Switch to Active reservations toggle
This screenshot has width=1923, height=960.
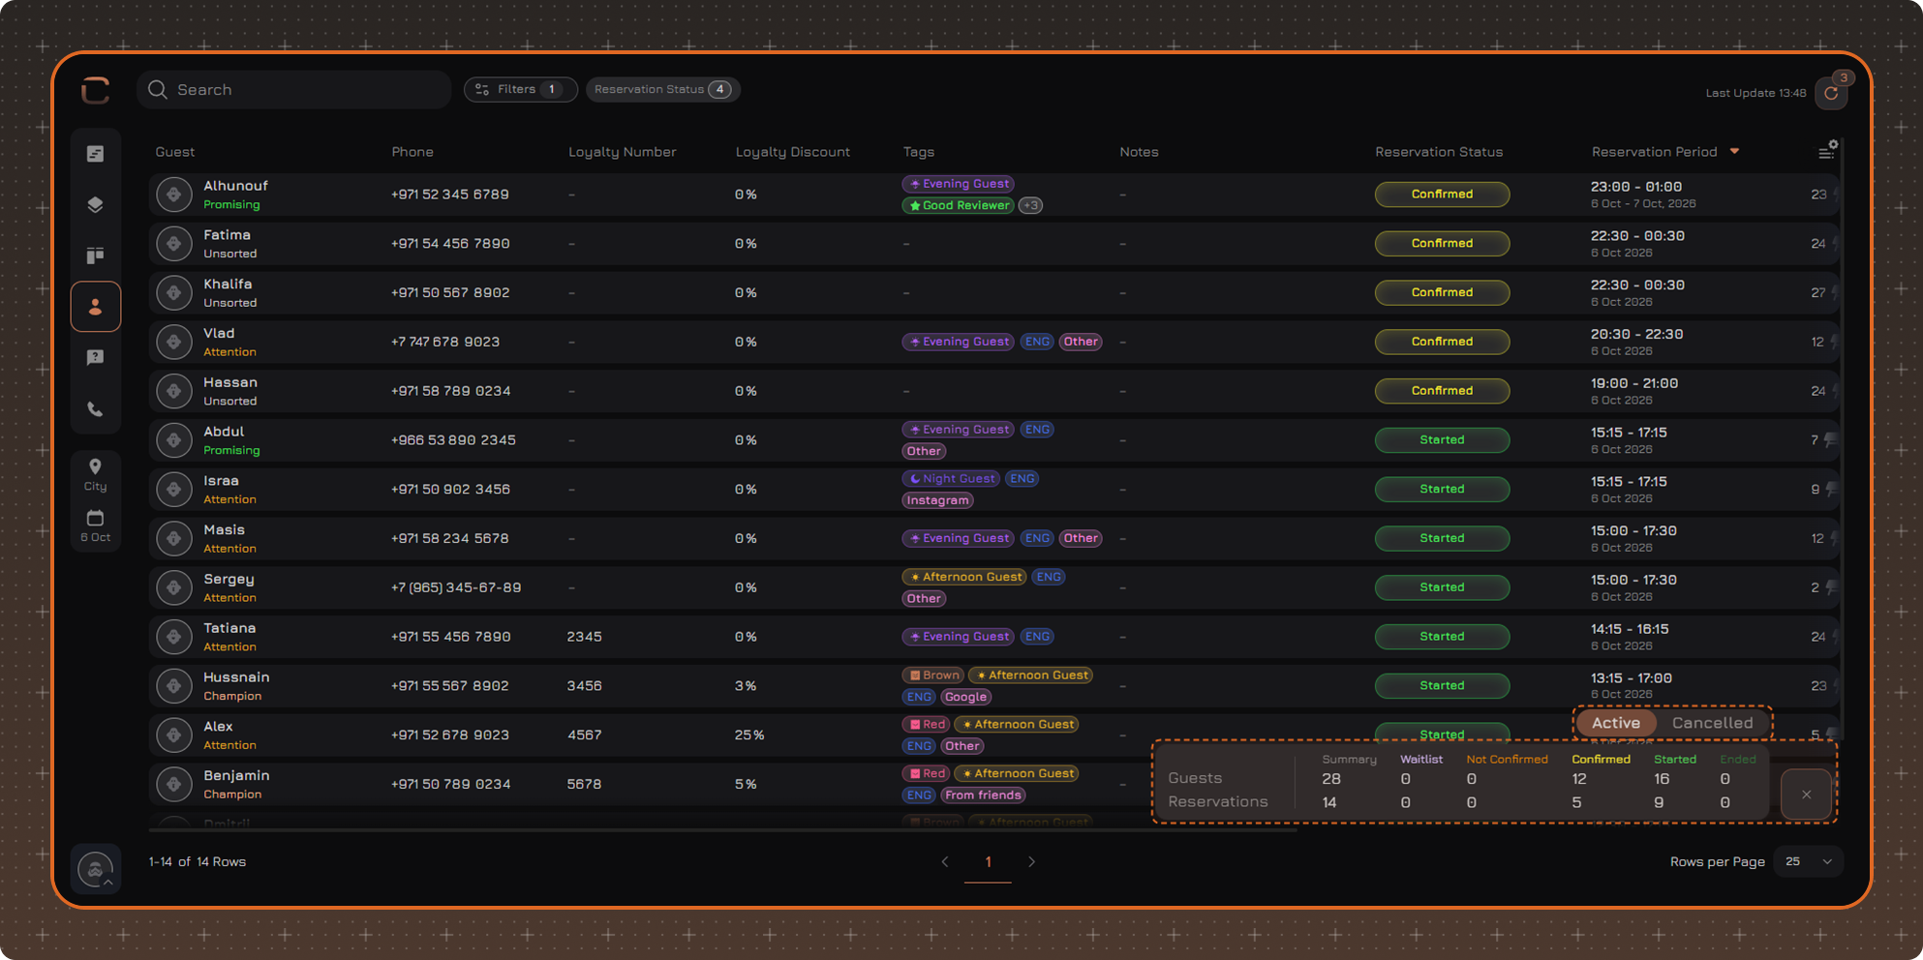[1616, 723]
